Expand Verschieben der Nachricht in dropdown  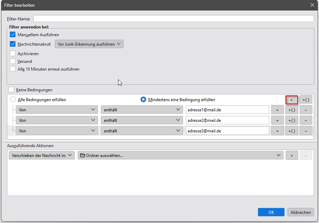pos(41,155)
